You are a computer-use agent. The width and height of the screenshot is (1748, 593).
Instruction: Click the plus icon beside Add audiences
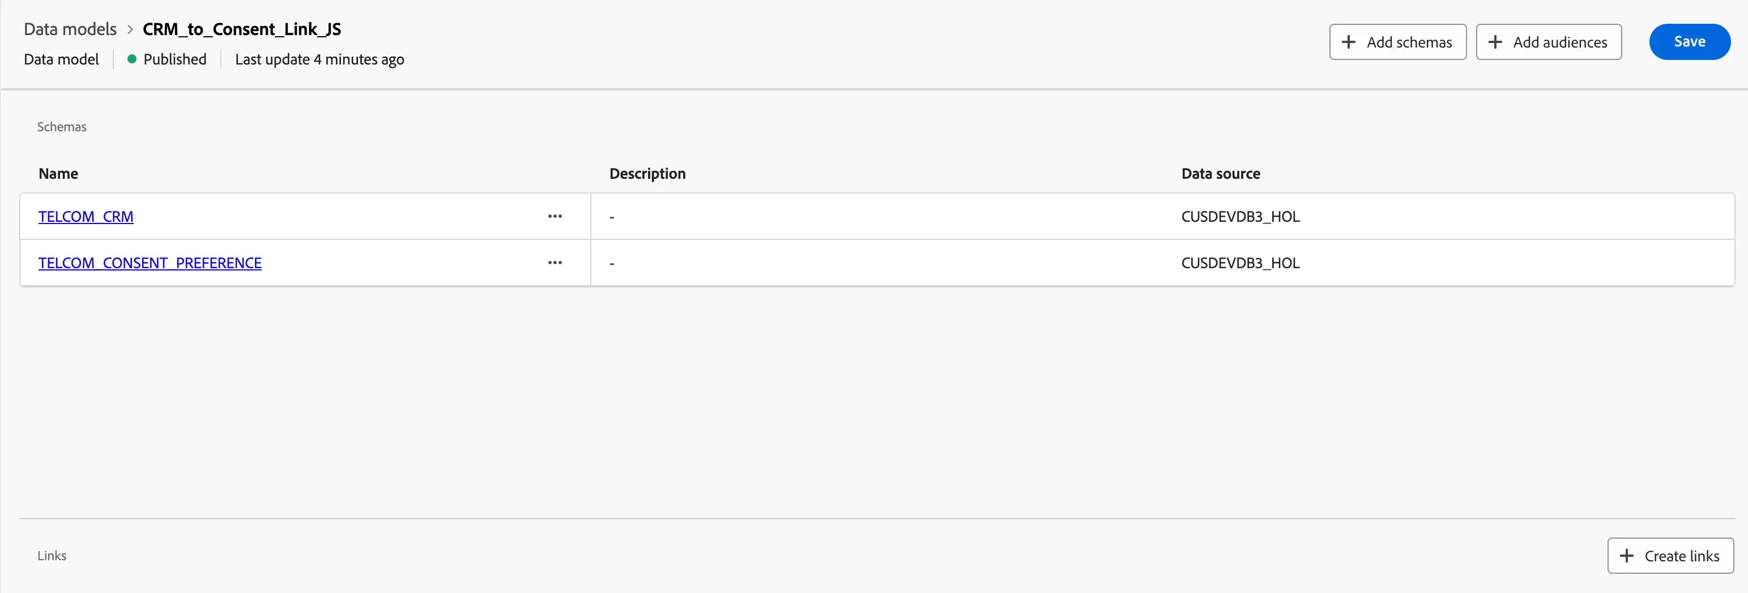[1495, 42]
